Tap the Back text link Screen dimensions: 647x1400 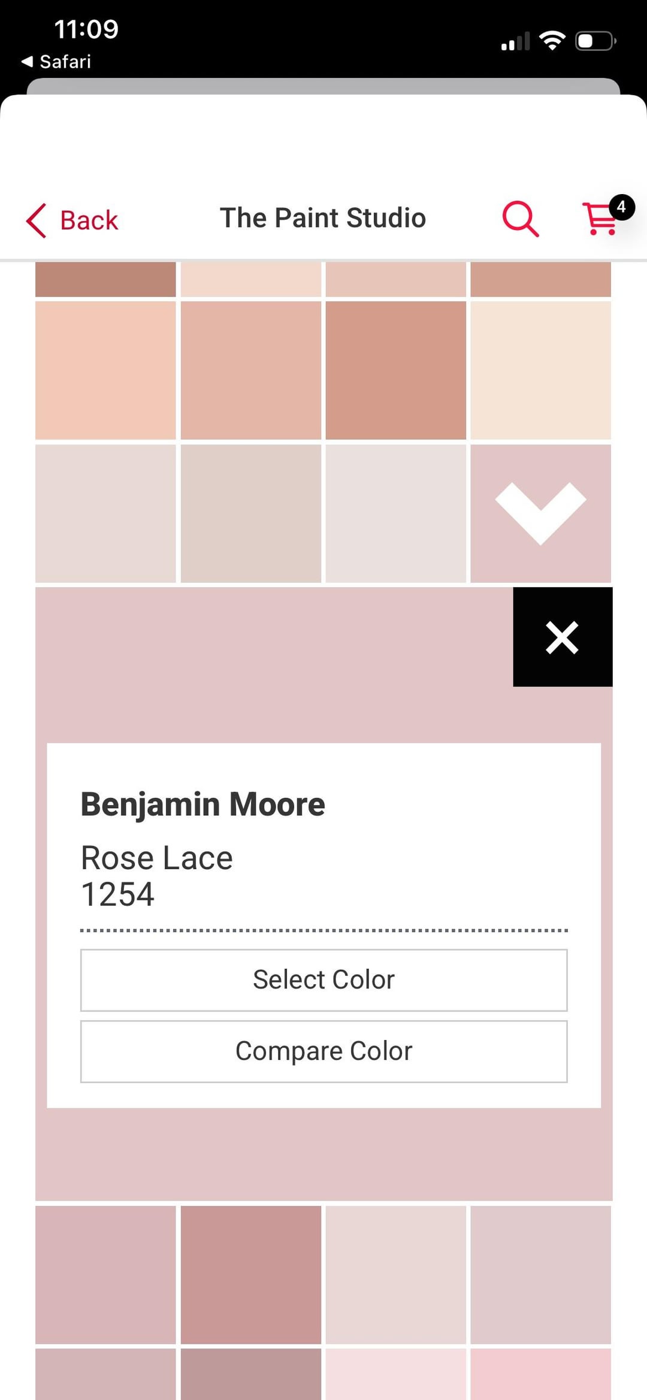[x=89, y=220]
